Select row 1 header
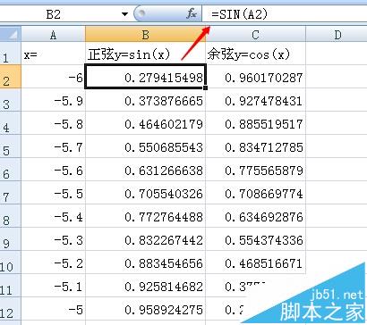Screen dimensions: 367x325 click(11, 54)
